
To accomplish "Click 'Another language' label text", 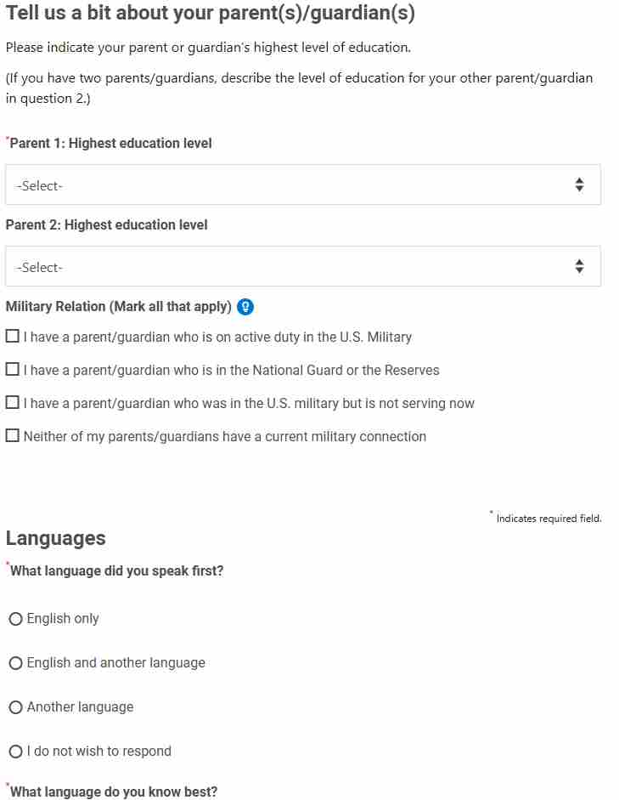I will (x=80, y=707).
